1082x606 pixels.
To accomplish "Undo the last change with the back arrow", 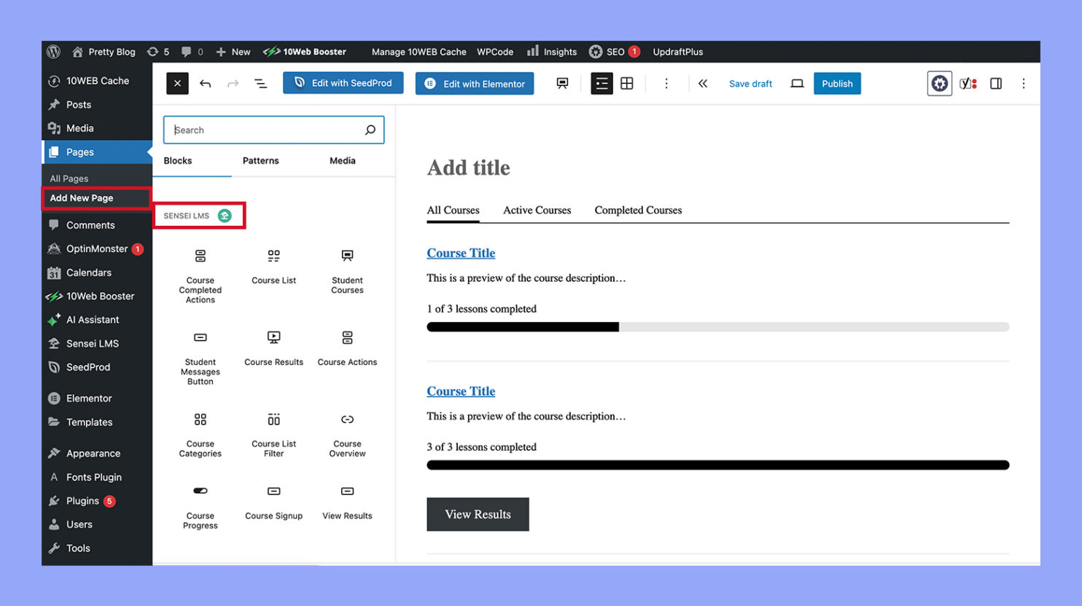I will click(205, 83).
